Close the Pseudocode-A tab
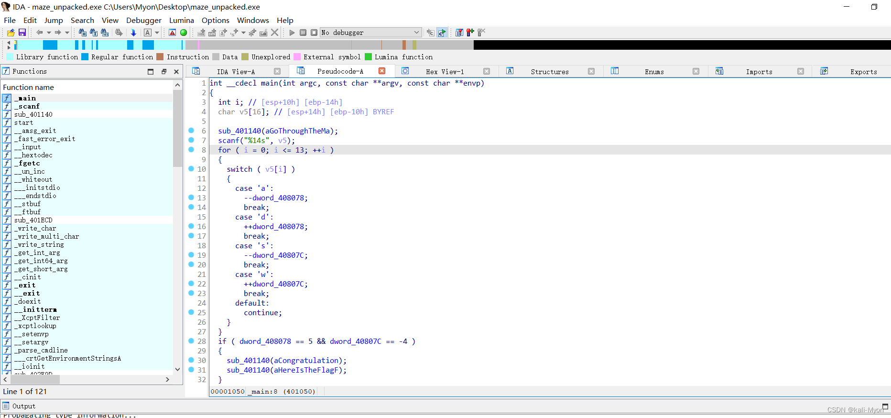Screen dimensions: 891x418 (x=382, y=71)
